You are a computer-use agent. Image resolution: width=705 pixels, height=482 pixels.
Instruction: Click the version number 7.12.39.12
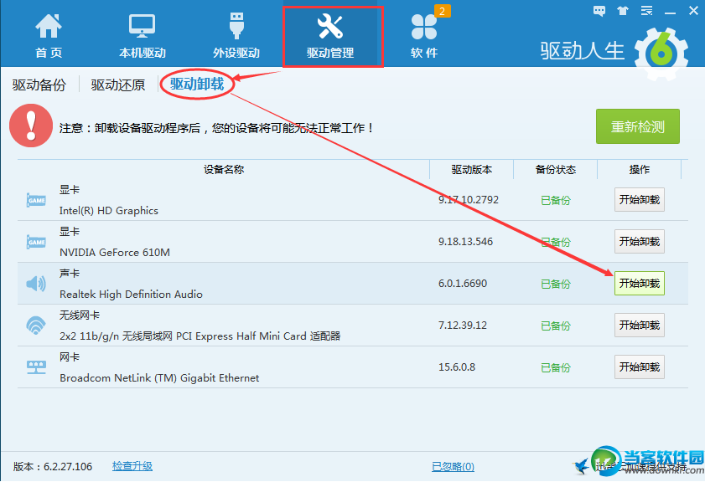tap(463, 326)
